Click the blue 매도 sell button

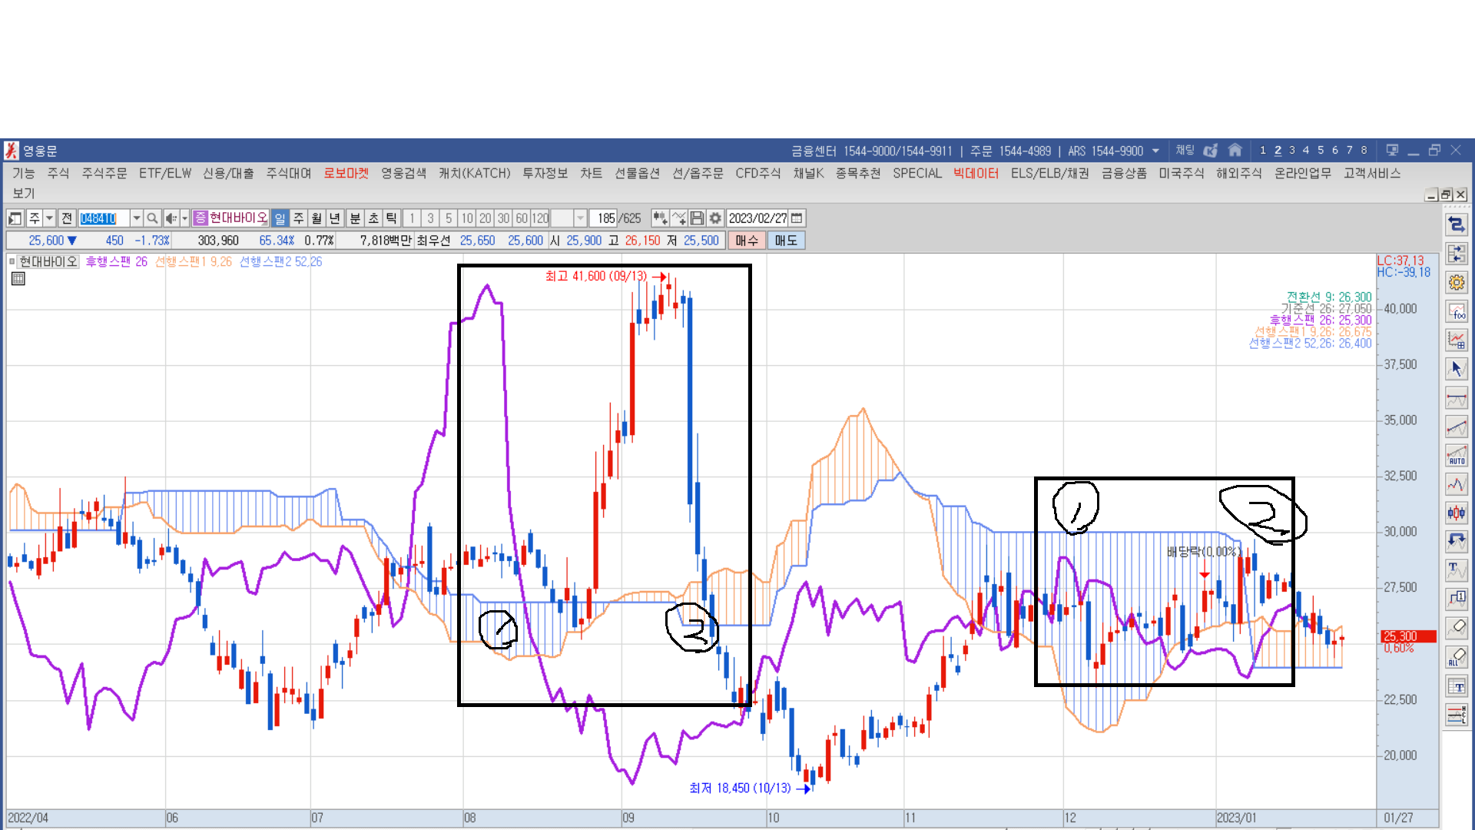(786, 241)
